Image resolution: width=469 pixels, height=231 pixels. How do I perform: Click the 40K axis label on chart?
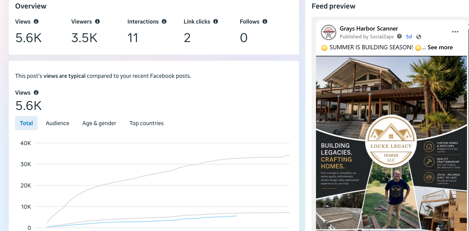point(26,143)
